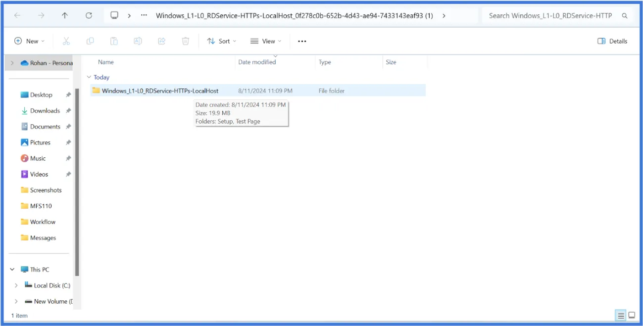This screenshot has width=643, height=326.
Task: Collapse the This PC tree node
Action: (x=12, y=270)
